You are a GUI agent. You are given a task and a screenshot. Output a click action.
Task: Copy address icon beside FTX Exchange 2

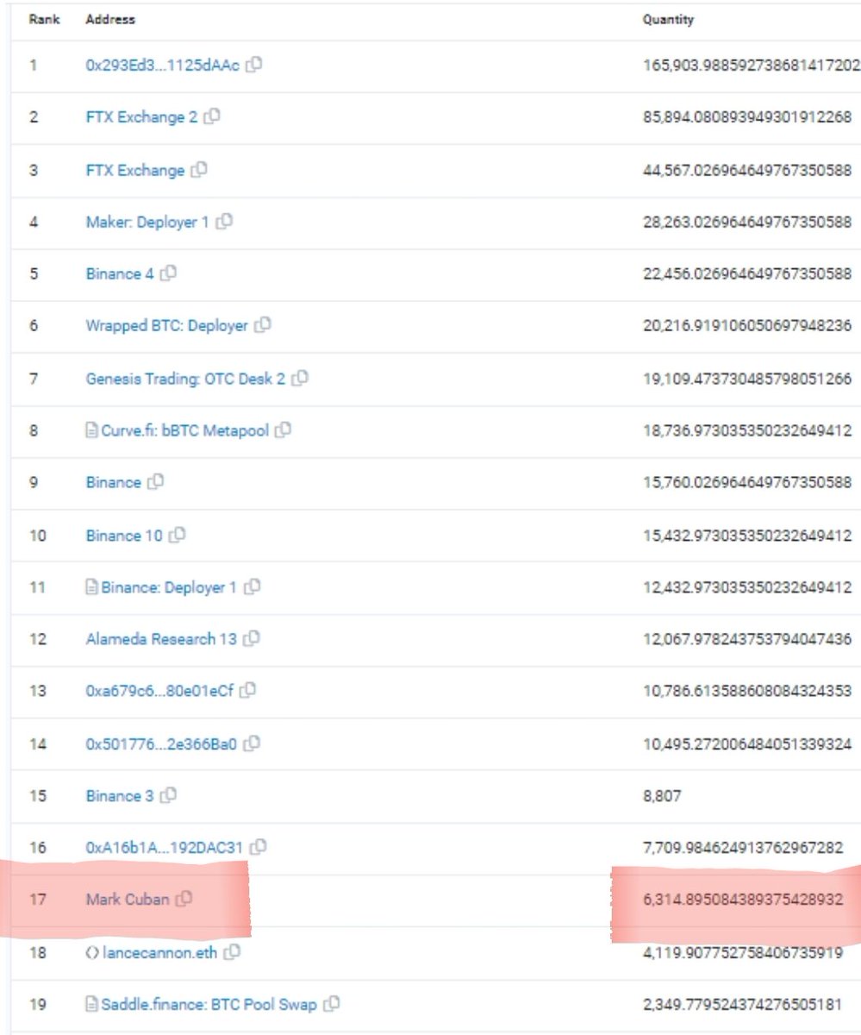click(213, 116)
